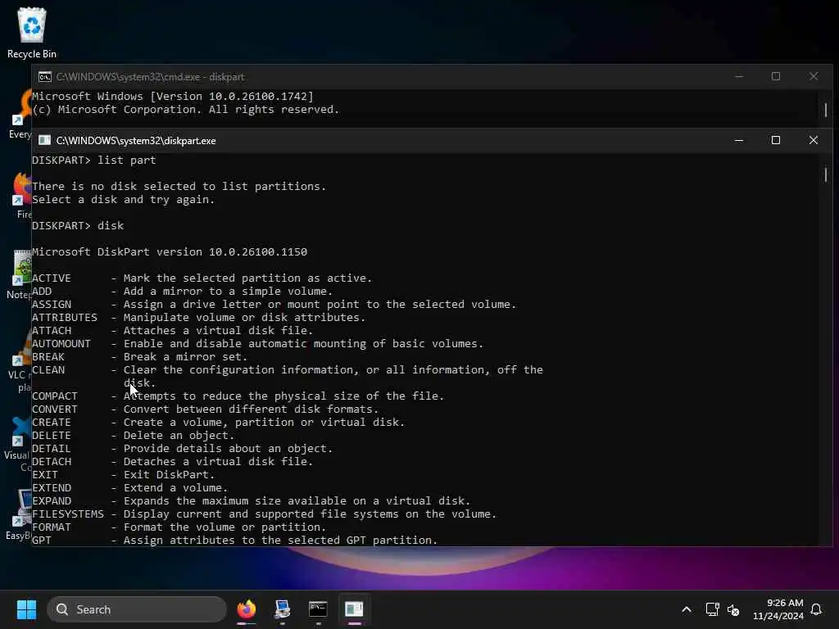The height and width of the screenshot is (629, 839).
Task: Open Firefox from the taskbar
Action: [246, 609]
